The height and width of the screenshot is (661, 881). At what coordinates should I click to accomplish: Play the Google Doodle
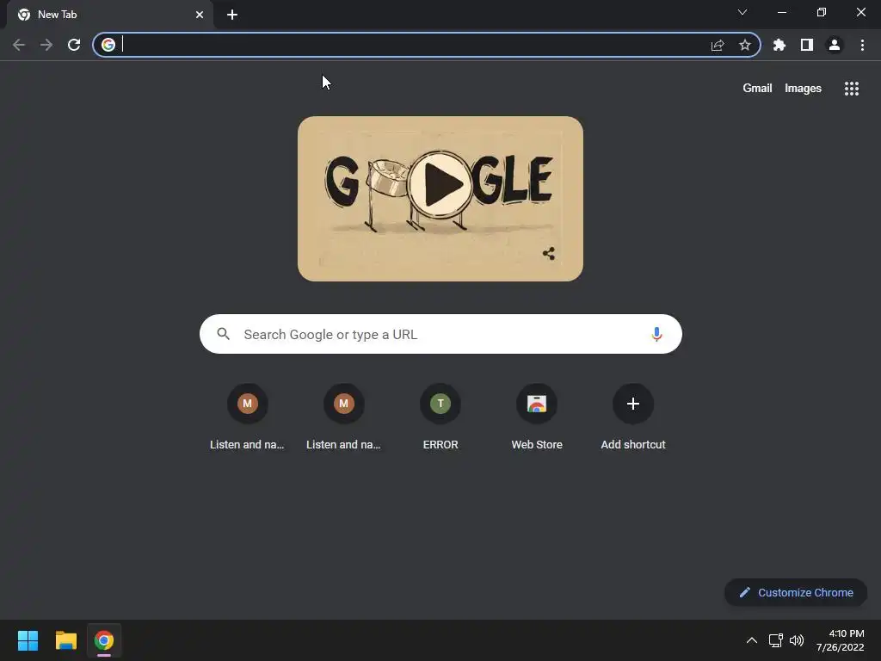pos(440,184)
